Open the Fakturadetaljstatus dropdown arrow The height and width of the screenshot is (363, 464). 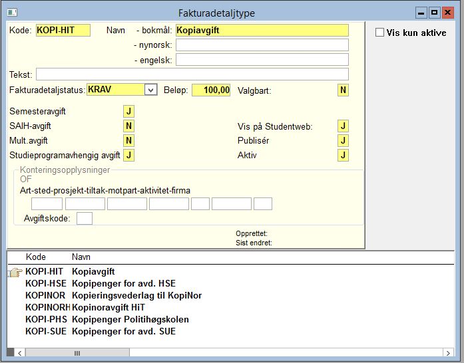click(x=150, y=90)
